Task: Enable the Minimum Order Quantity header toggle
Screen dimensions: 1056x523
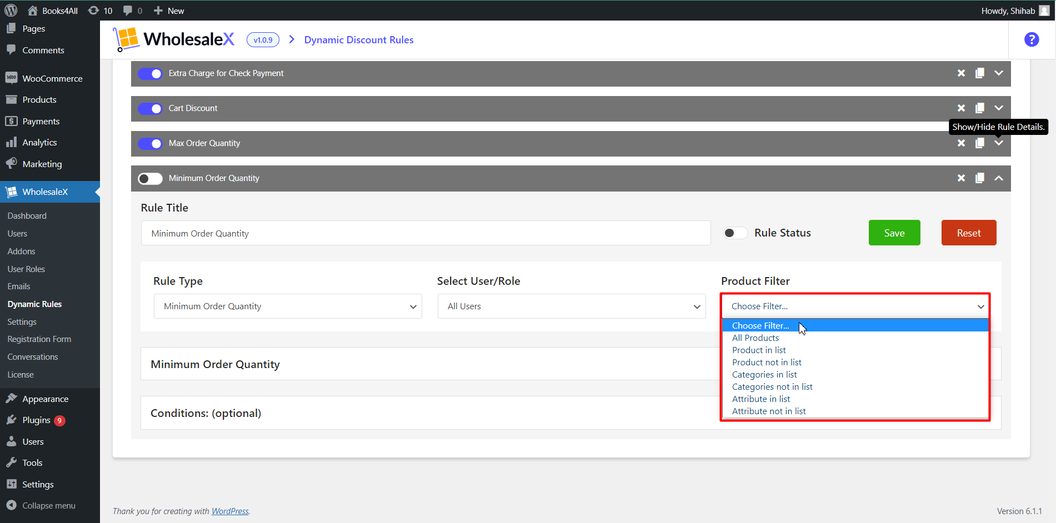Action: click(150, 179)
